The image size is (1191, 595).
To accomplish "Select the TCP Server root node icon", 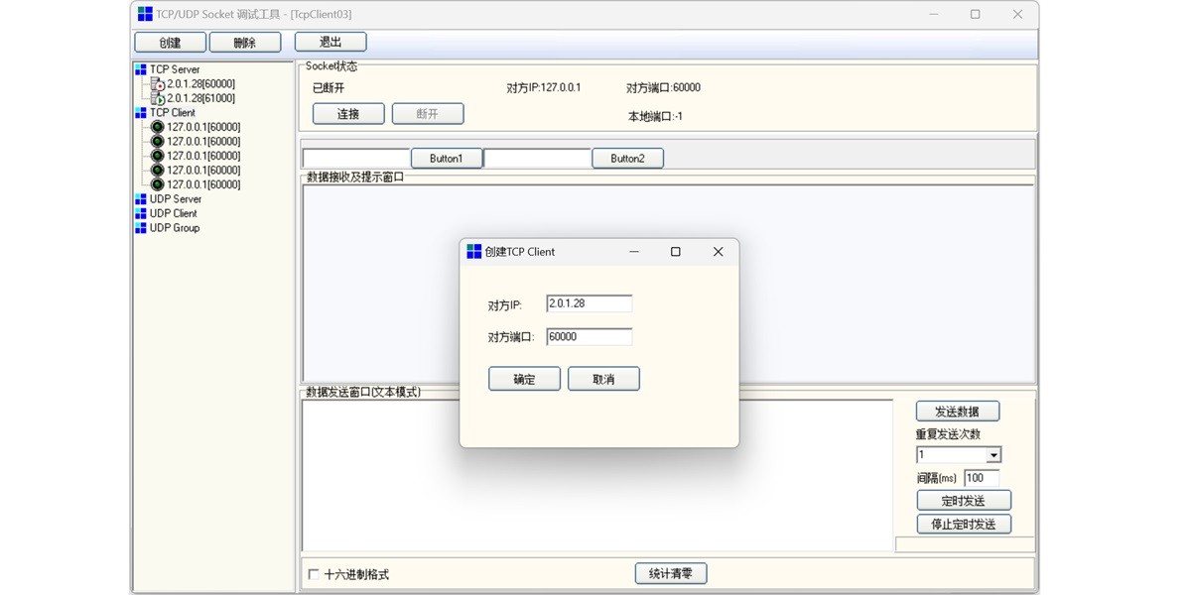I will coord(140,69).
